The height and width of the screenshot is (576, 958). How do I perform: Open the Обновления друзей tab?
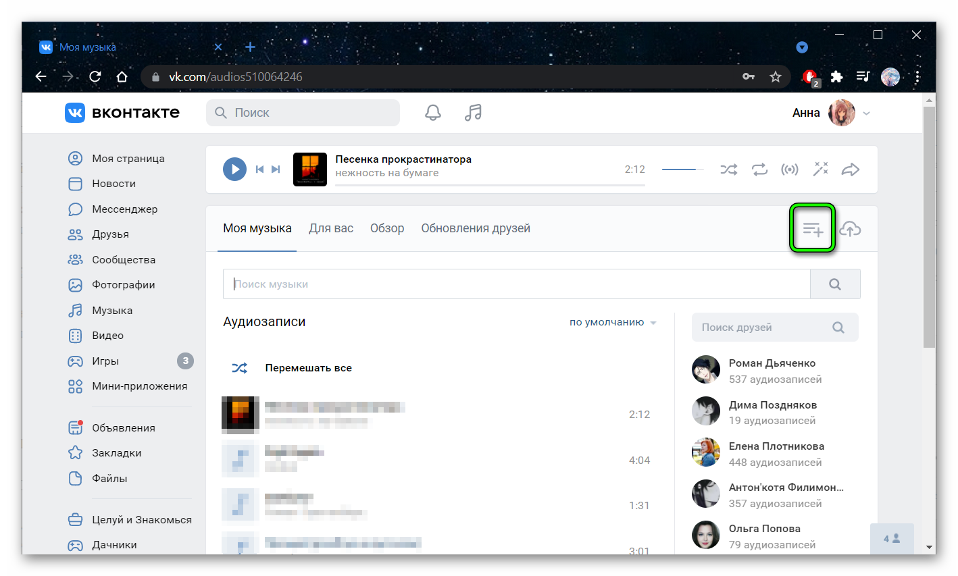476,228
